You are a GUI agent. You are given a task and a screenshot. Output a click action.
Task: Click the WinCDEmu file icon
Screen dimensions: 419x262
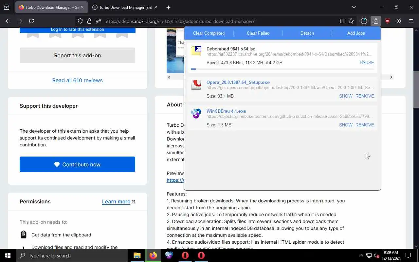click(x=196, y=114)
